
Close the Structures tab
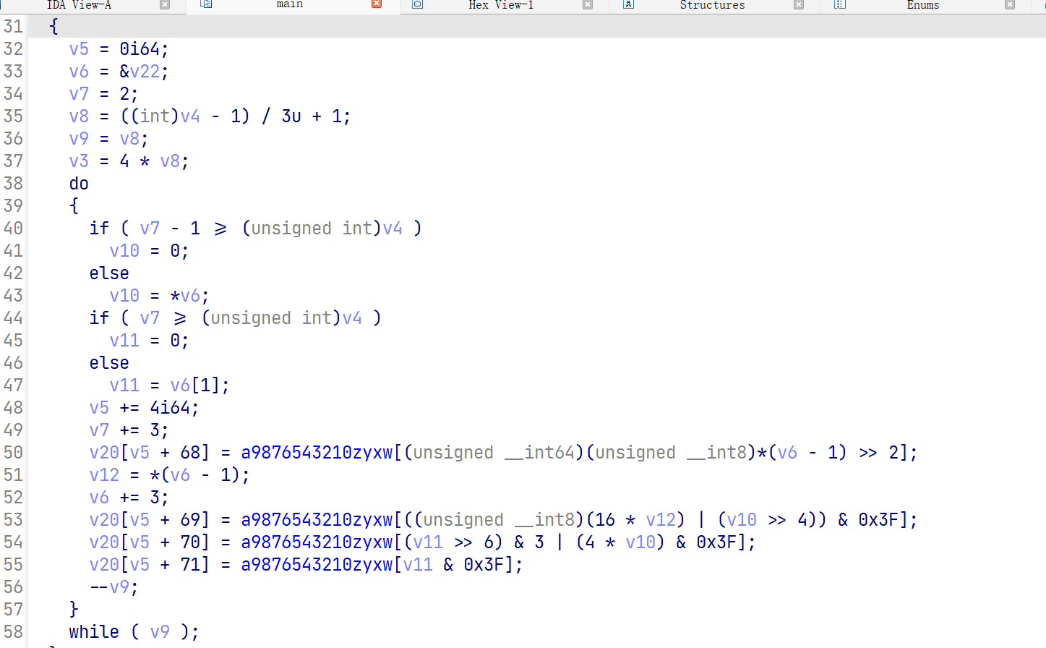[x=799, y=5]
